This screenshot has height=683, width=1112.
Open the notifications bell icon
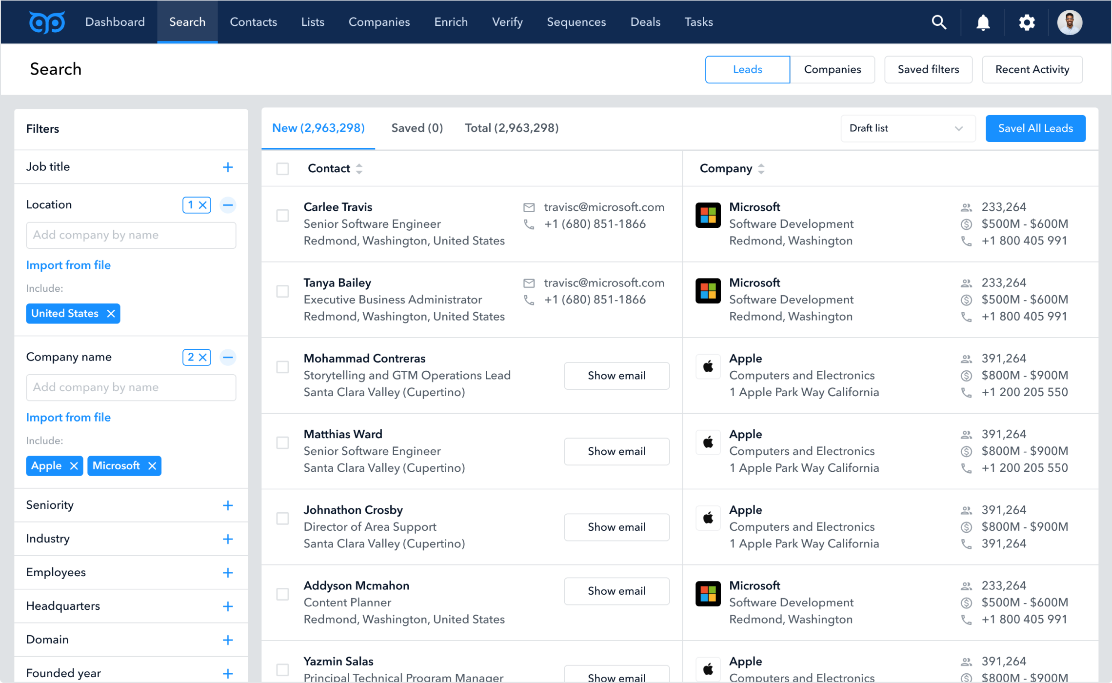(983, 22)
